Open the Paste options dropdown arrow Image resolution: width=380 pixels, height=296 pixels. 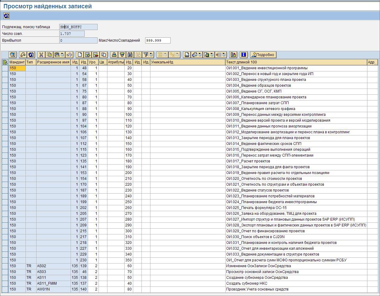click(62, 55)
